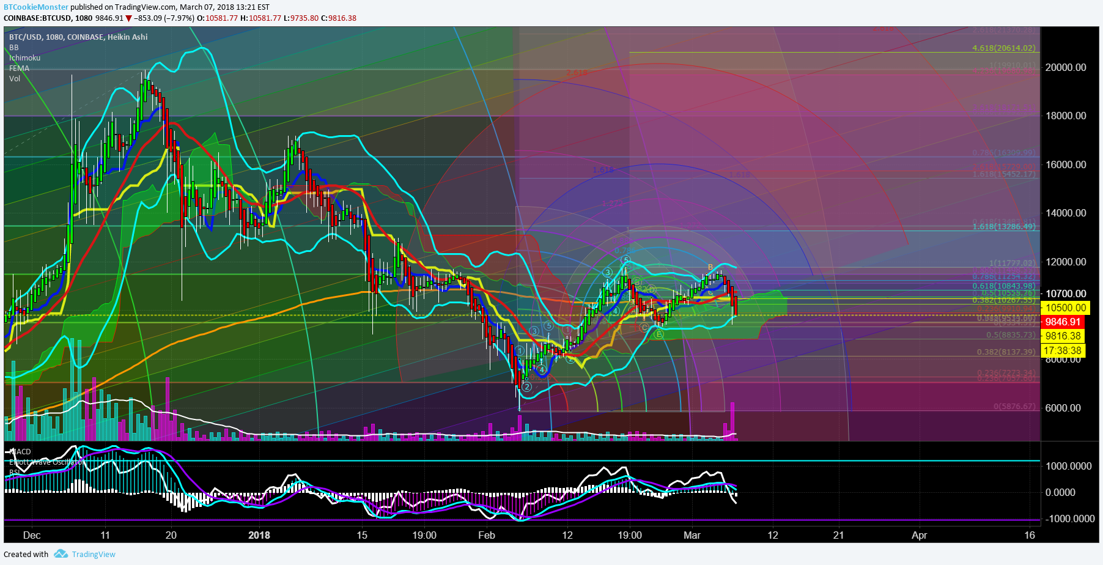Click the TradingView link beside Created with
Image resolution: width=1103 pixels, height=565 pixels.
[x=94, y=554]
